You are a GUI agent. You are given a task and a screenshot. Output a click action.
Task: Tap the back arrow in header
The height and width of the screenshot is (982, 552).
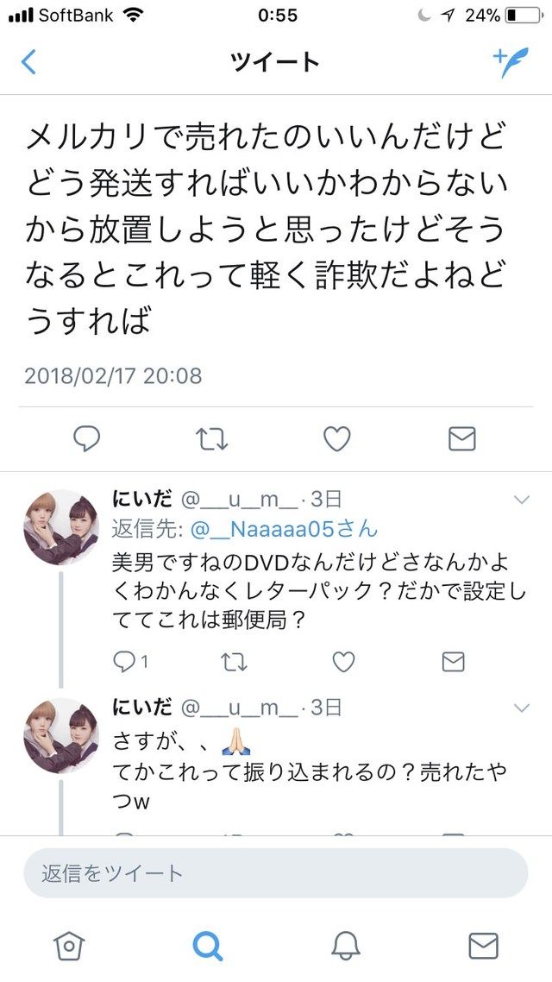[28, 62]
